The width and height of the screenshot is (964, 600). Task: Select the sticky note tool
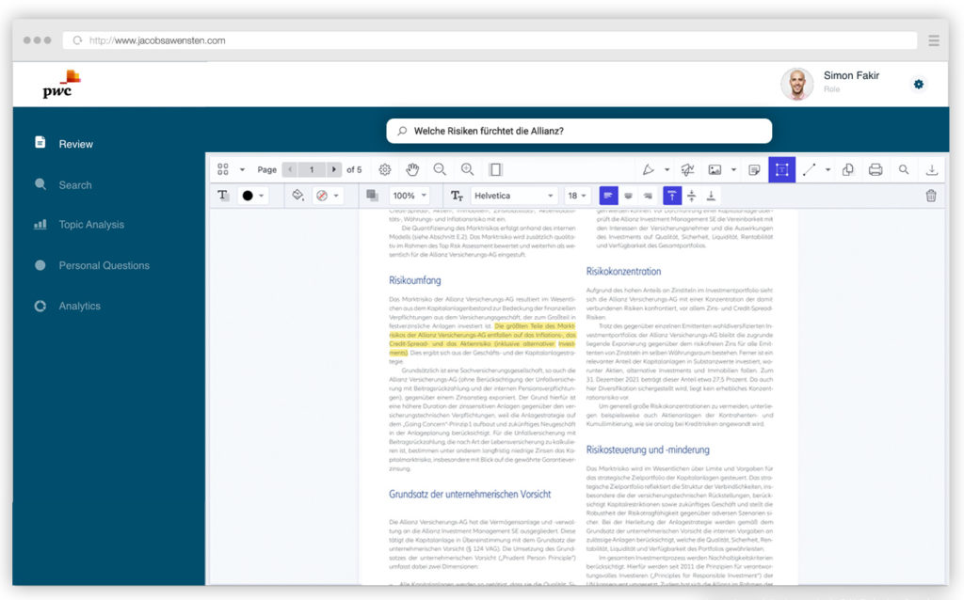click(754, 169)
